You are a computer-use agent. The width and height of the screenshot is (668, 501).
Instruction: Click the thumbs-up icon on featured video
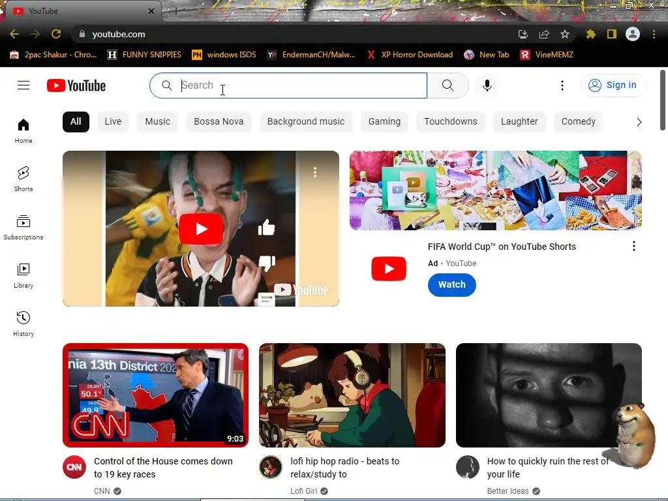(x=267, y=228)
